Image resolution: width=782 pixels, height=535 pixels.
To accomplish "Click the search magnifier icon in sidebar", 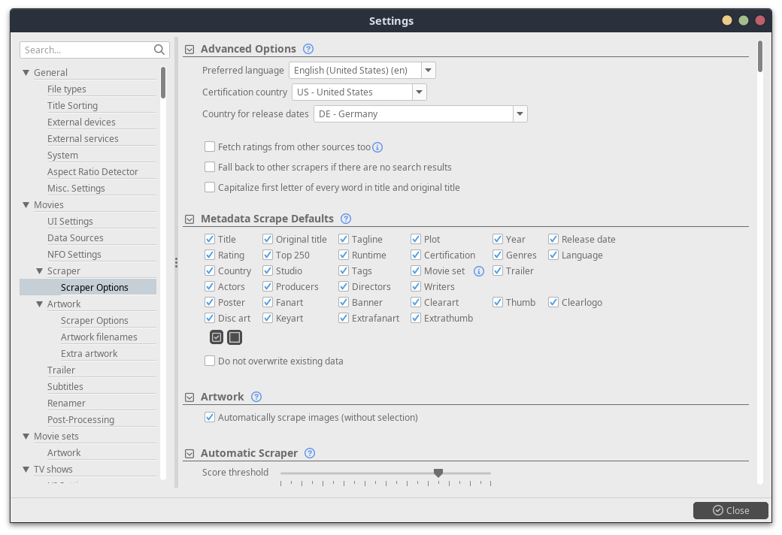I will pyautogui.click(x=159, y=50).
